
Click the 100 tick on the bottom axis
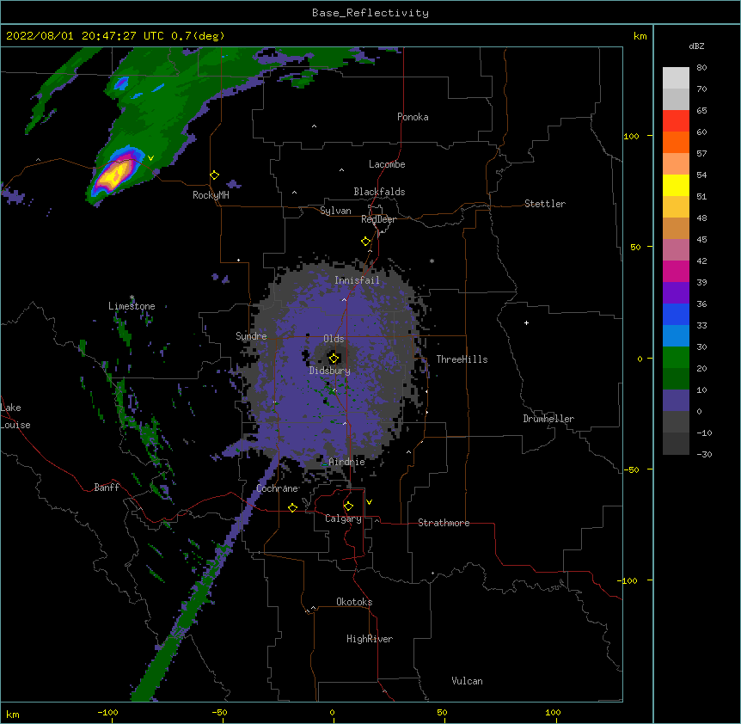pyautogui.click(x=553, y=712)
